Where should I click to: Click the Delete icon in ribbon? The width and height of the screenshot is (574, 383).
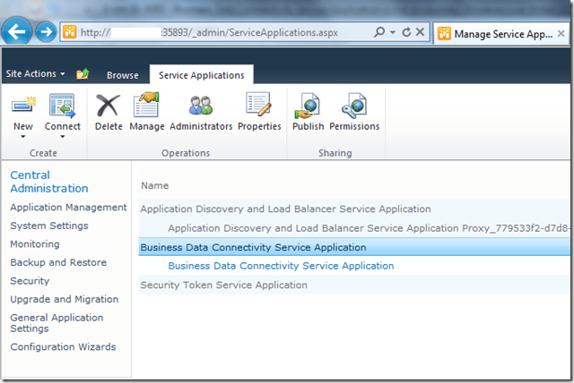coord(109,107)
